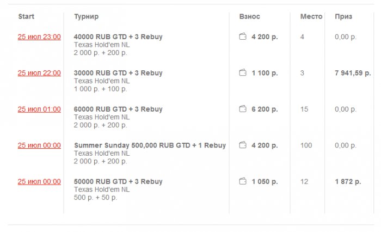
Task: Click wallet icon beside 6 200 р. buy-in
Action: [x=243, y=109]
